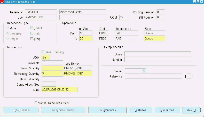
Task: Click the transaction Date field
Action: (60, 90)
